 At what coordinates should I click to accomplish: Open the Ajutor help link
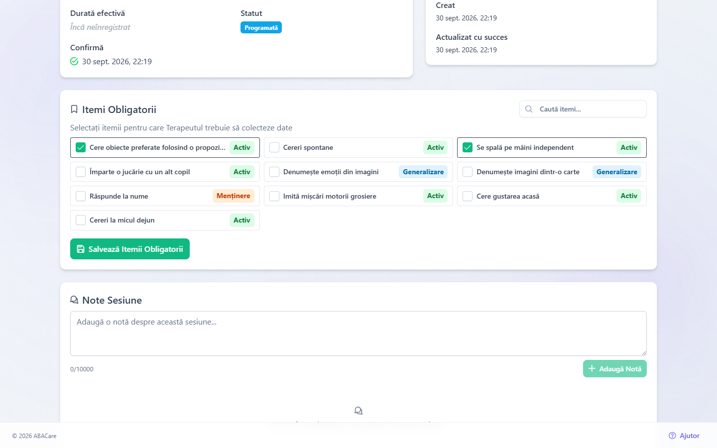click(x=684, y=436)
